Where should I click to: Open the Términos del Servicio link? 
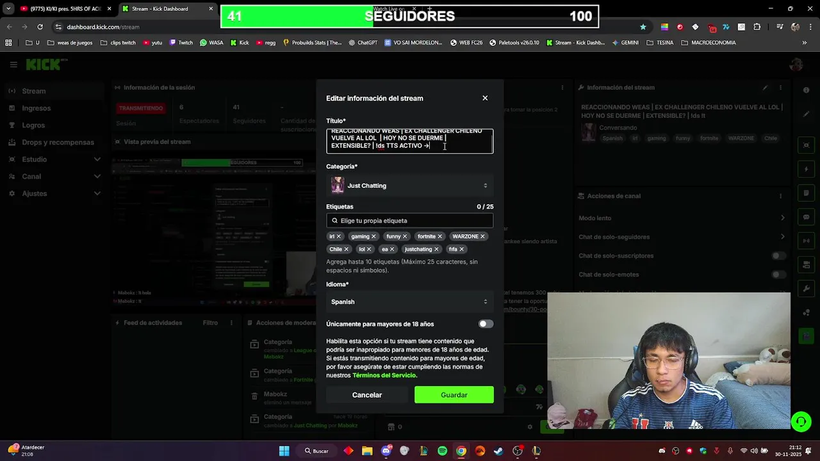tap(384, 375)
